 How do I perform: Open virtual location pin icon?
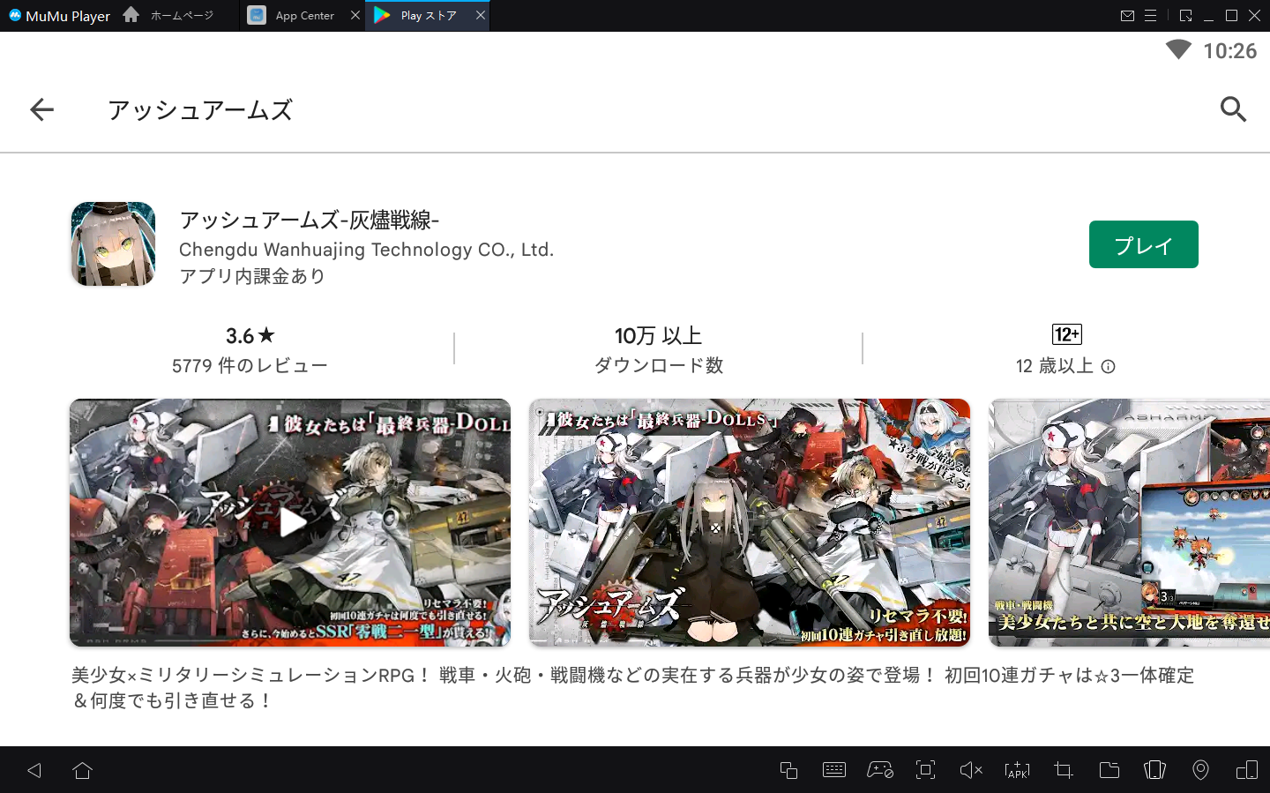click(x=1200, y=770)
